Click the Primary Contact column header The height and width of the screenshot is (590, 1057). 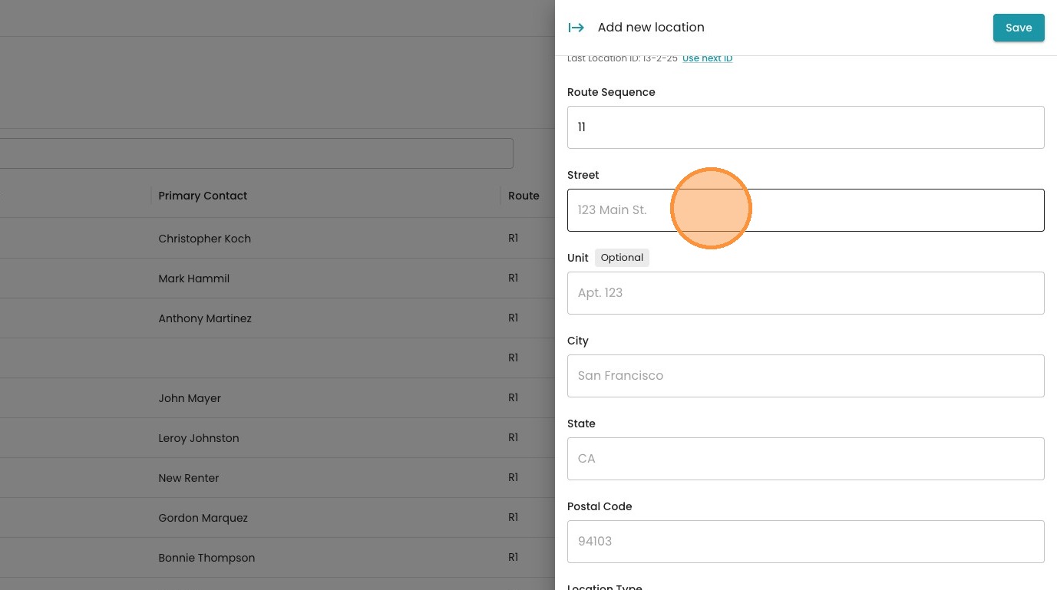point(203,196)
